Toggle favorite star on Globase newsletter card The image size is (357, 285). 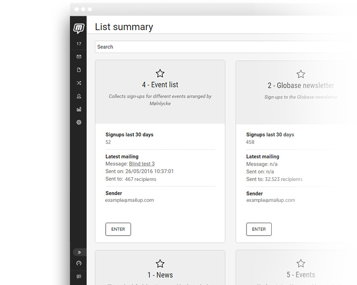click(x=300, y=74)
